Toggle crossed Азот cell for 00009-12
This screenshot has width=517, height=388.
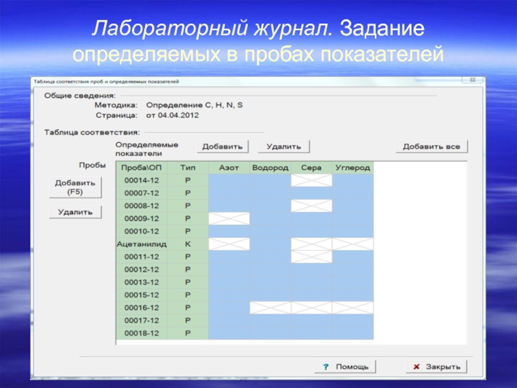coord(229,219)
